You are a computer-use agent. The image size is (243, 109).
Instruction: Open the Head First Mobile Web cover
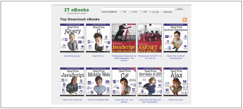98,82
